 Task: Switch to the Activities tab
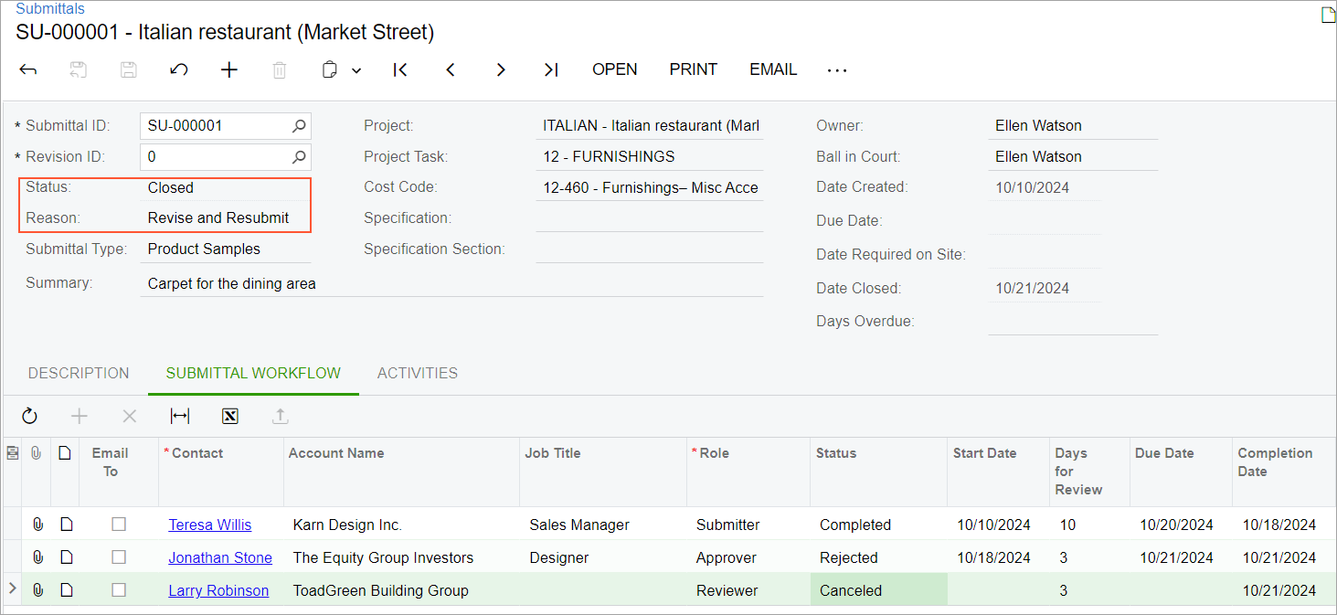[x=418, y=373]
